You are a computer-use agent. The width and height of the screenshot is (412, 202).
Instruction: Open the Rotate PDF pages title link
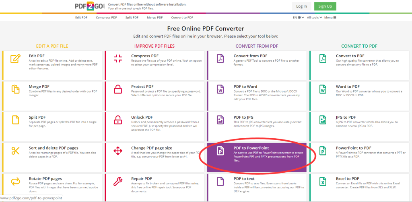(x=45, y=179)
